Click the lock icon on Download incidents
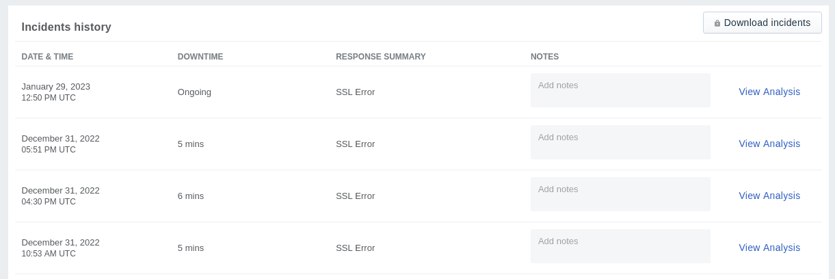The image size is (835, 279). point(717,23)
